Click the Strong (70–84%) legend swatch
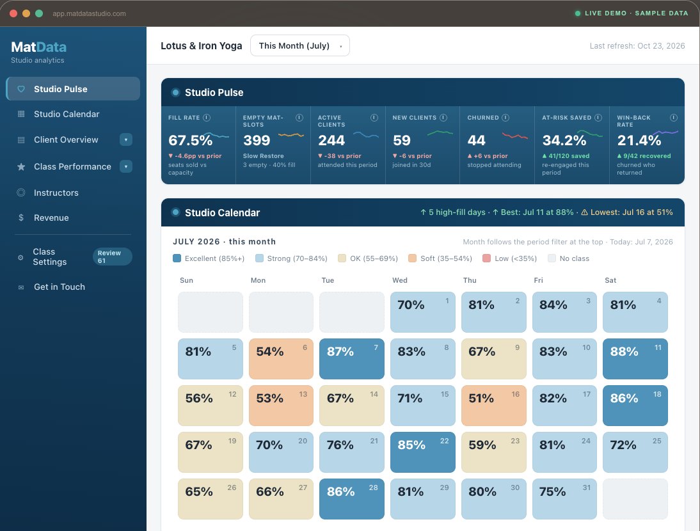The width and height of the screenshot is (700, 531). (x=259, y=258)
